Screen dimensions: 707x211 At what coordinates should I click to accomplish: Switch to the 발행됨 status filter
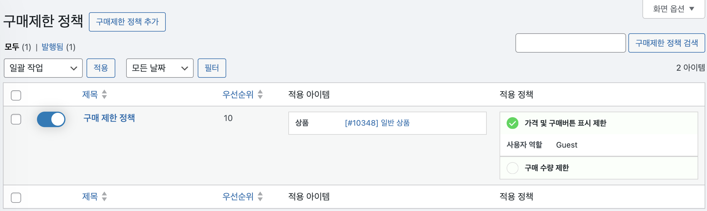pyautogui.click(x=53, y=47)
